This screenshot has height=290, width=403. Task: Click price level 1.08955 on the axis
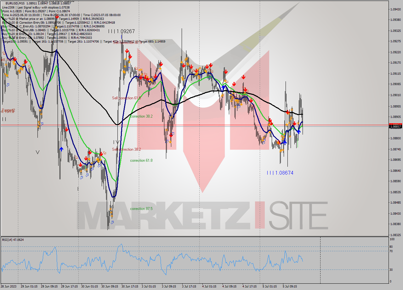click(x=395, y=106)
